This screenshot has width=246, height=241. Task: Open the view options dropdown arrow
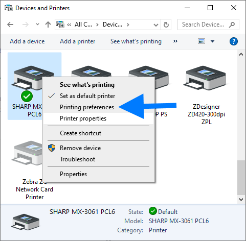coord(212,41)
